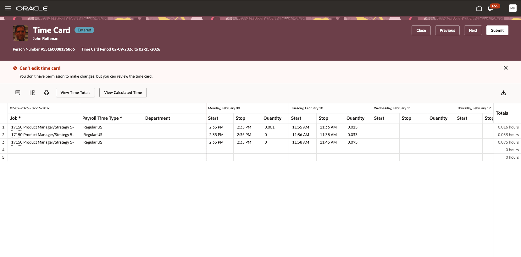This screenshot has height=257, width=521.
Task: Click Job cell in row 1
Action: coord(44,127)
